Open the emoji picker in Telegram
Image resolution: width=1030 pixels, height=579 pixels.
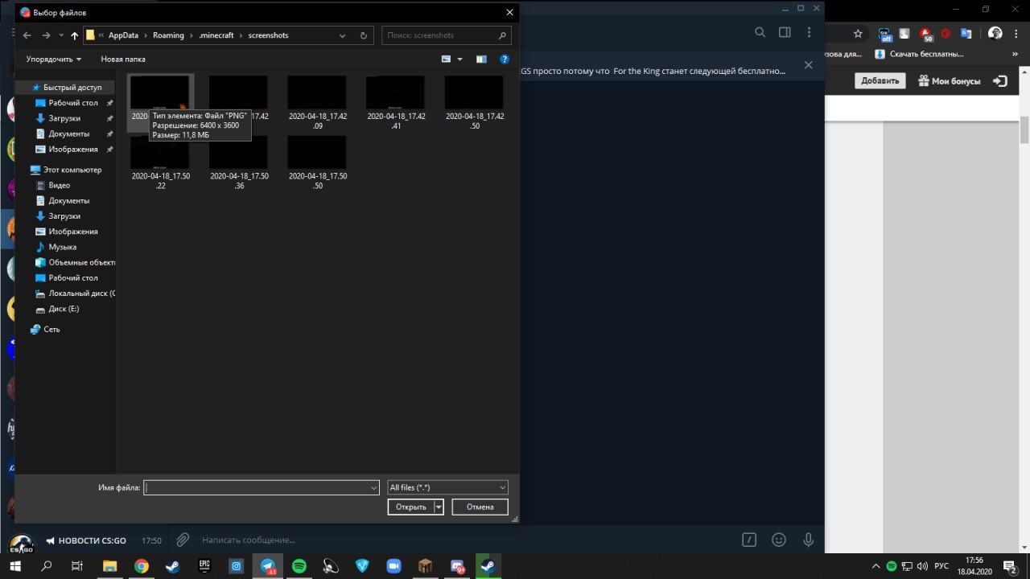click(779, 540)
